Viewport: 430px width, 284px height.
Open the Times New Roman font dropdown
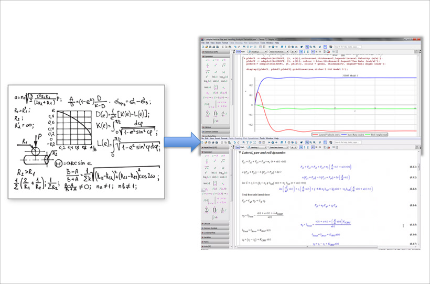278,52
